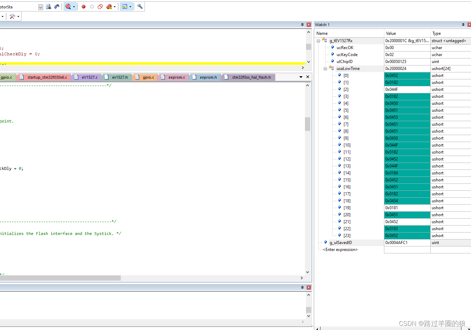Open dropdown arrow beside kill breakpoints icon

tap(115, 7)
